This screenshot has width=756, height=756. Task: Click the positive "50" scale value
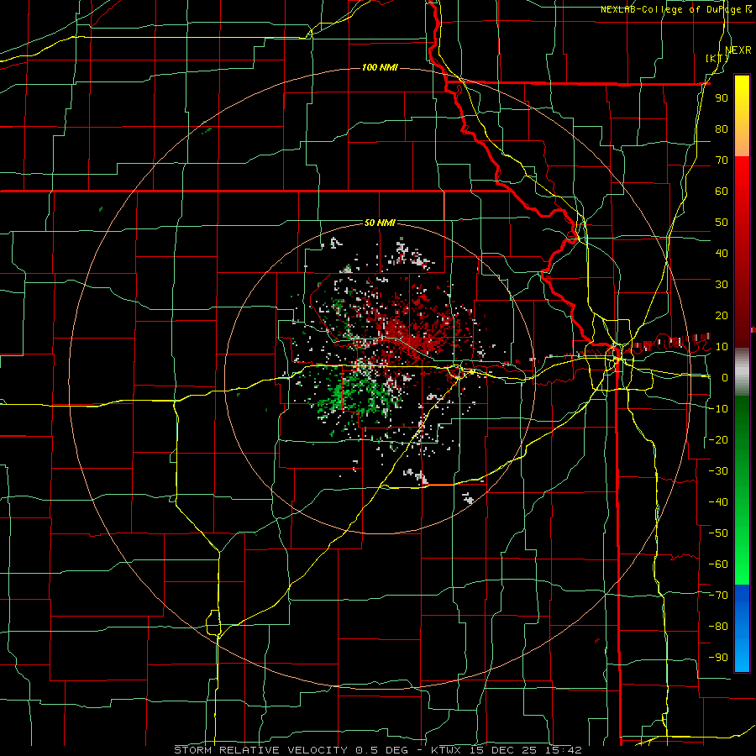pos(722,223)
